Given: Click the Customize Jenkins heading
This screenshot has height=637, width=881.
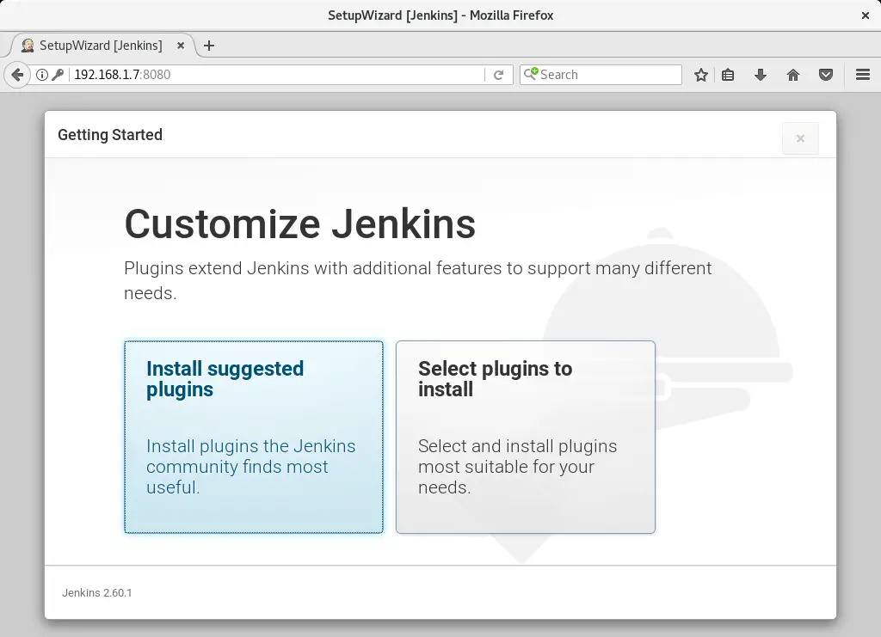Looking at the screenshot, I should [300, 224].
